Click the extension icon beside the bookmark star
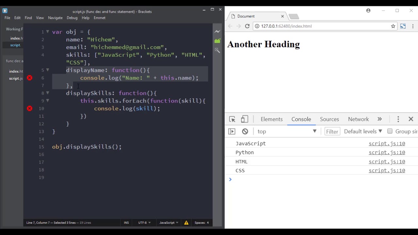Image resolution: width=418 pixels, height=235 pixels. pos(403,26)
